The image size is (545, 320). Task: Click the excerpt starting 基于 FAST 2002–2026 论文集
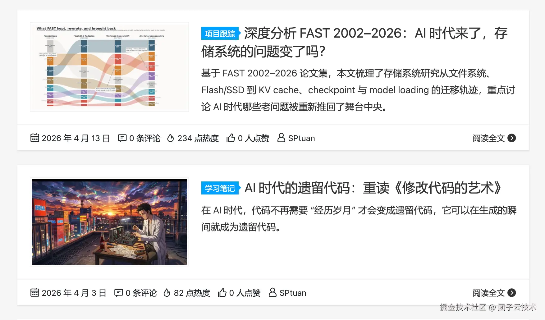[358, 90]
